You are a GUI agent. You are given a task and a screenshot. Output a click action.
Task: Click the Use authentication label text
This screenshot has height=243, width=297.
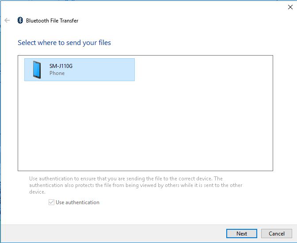77,202
